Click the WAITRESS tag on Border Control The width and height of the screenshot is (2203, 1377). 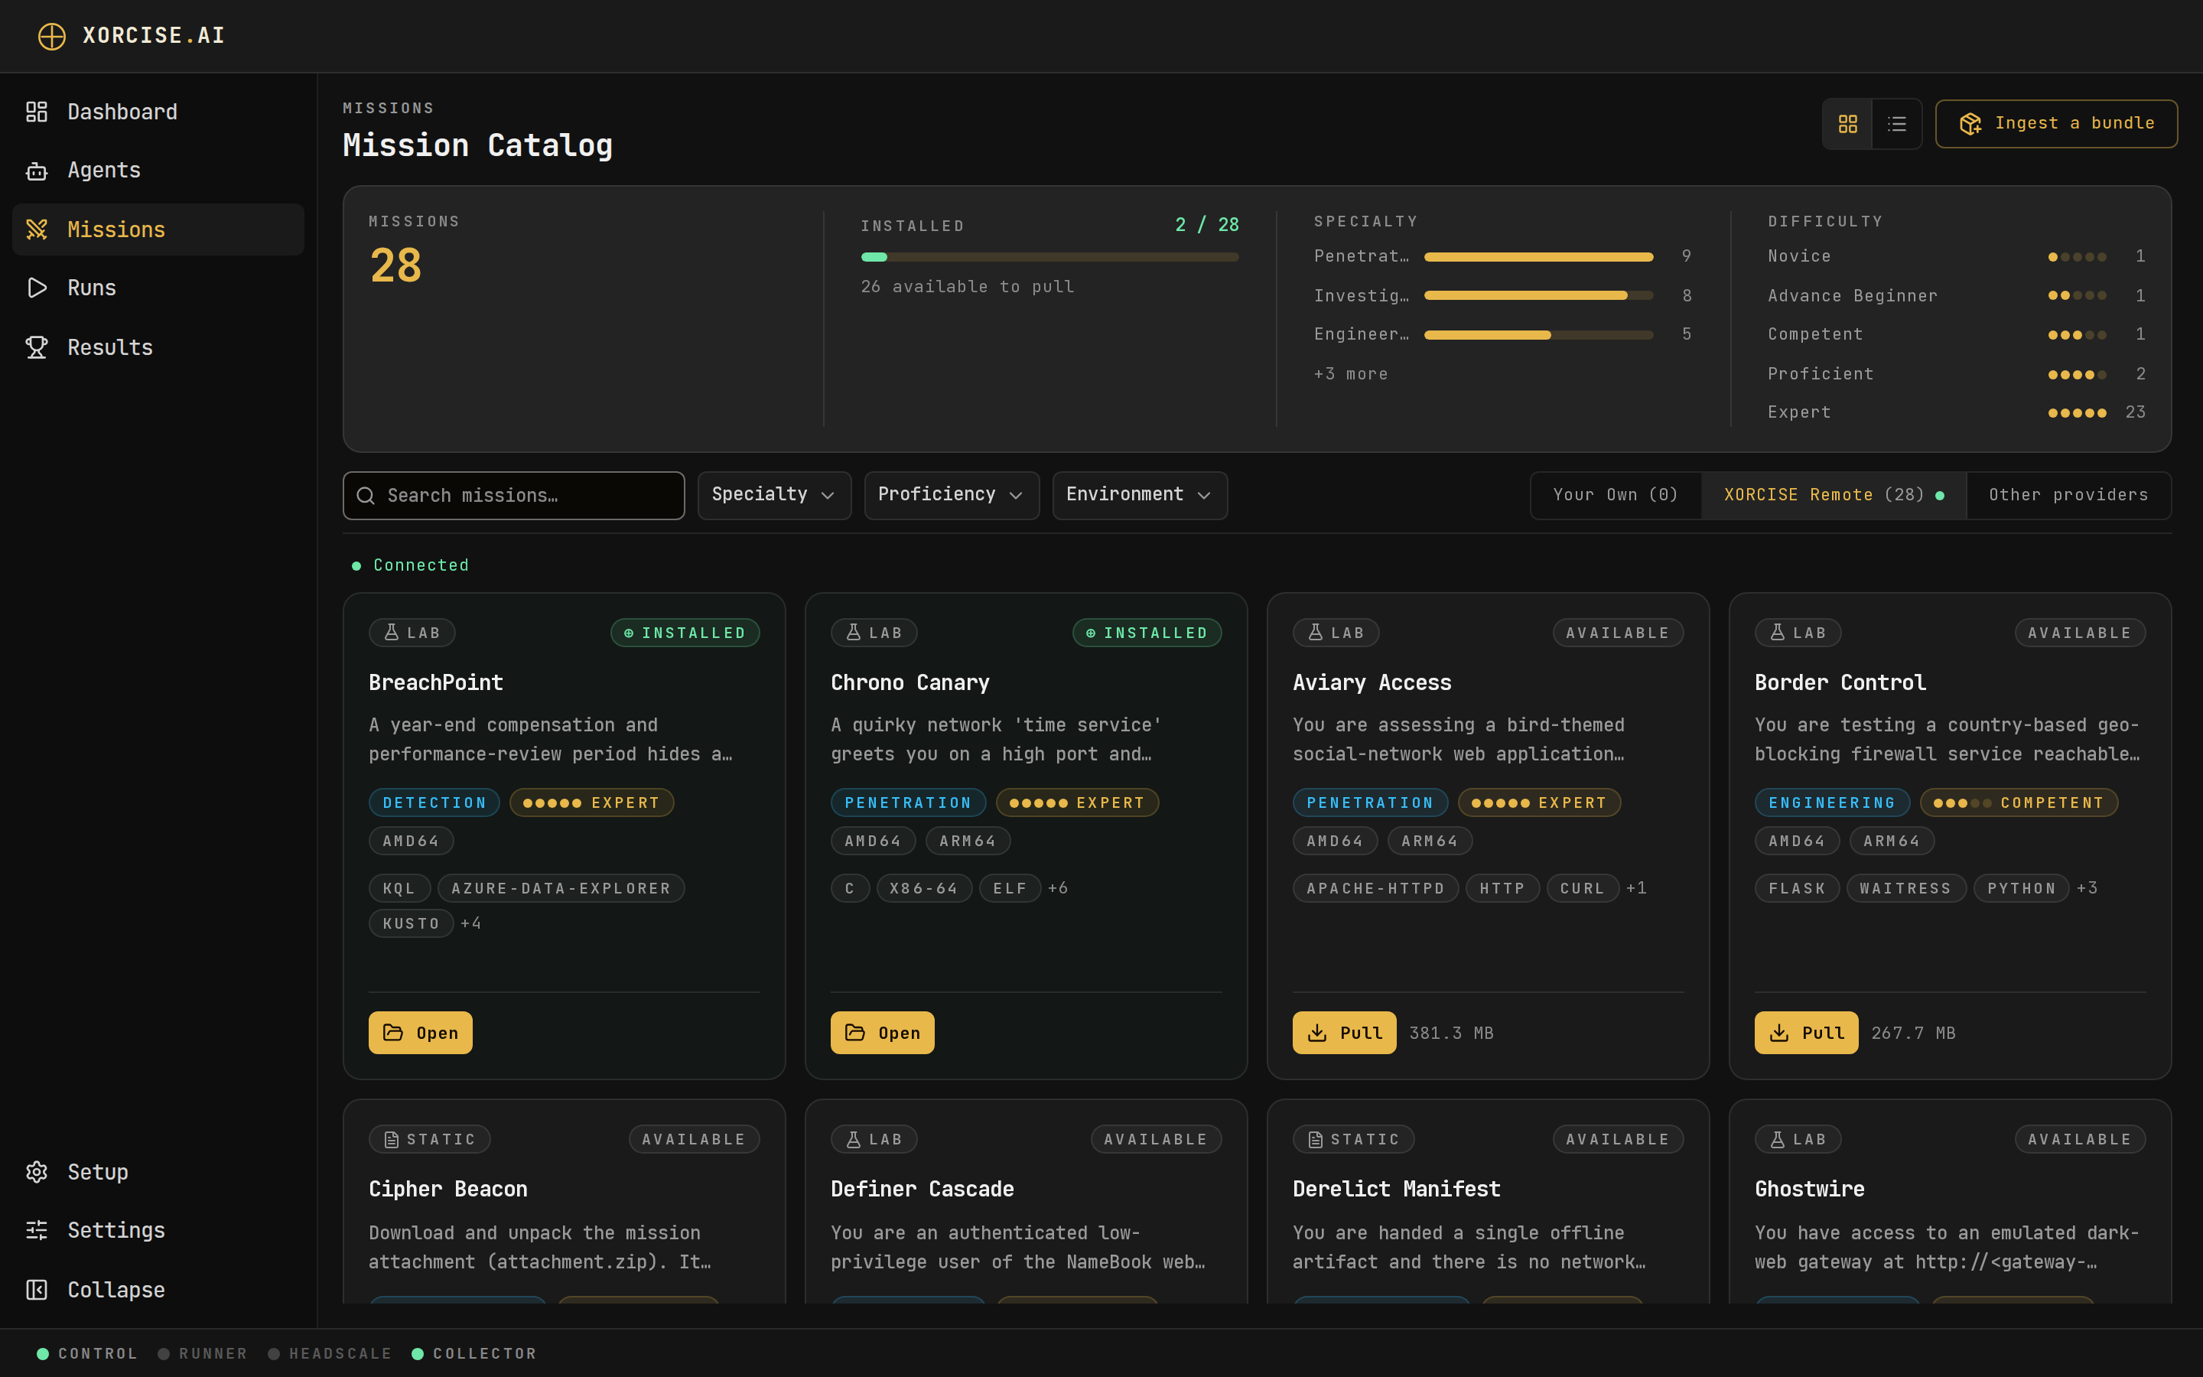tap(1906, 888)
